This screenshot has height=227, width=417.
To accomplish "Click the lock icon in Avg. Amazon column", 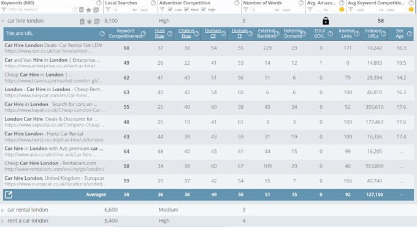I will click(326, 21).
